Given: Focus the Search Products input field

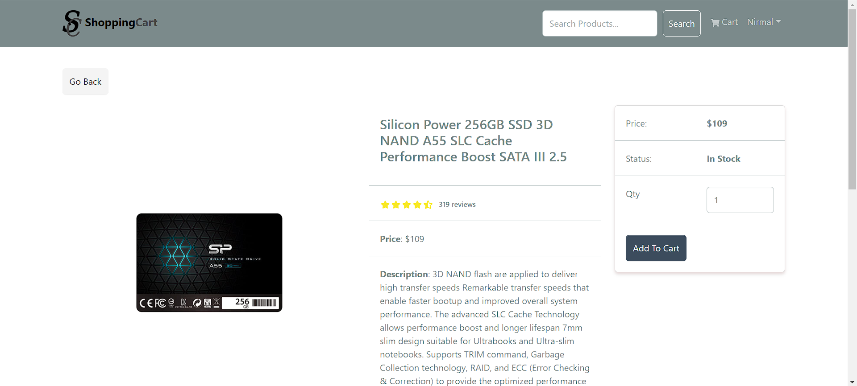Looking at the screenshot, I should pos(599,23).
